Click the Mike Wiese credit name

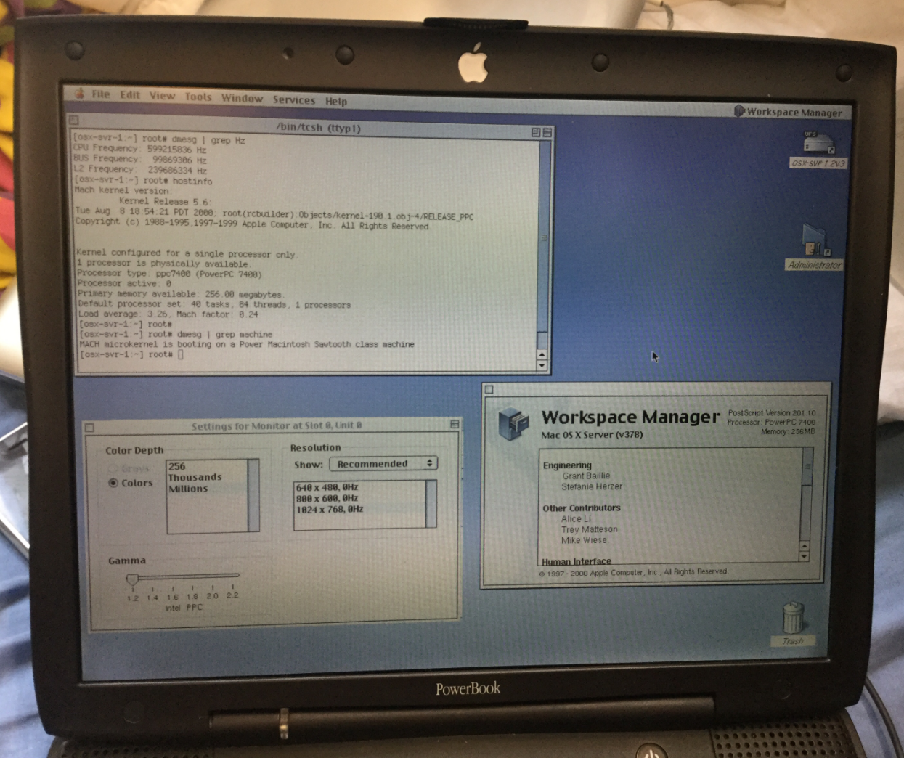tap(584, 540)
